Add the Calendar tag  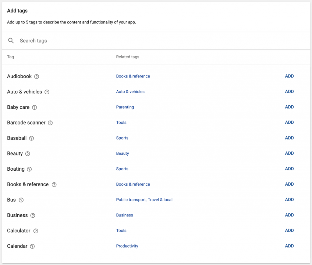coord(289,246)
